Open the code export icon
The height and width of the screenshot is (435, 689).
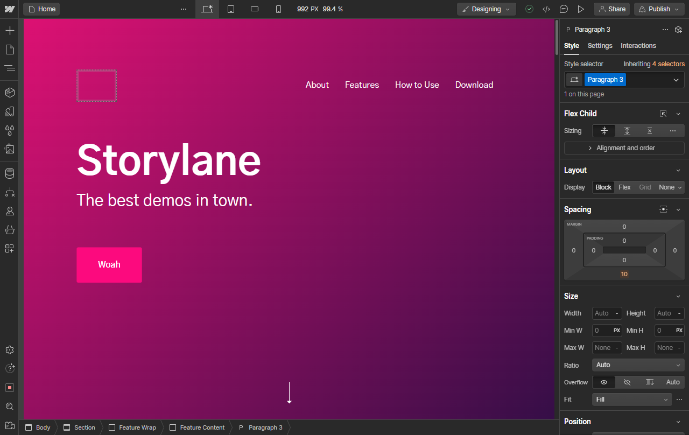546,9
